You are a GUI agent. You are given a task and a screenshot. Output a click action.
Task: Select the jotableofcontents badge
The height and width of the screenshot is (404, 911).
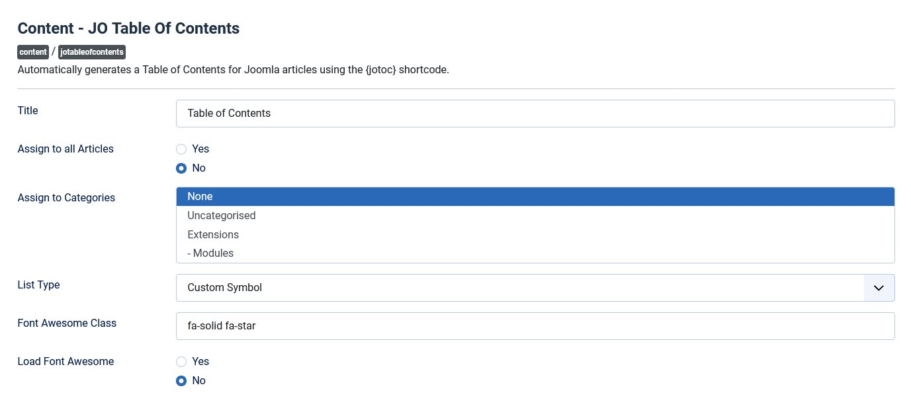point(91,51)
